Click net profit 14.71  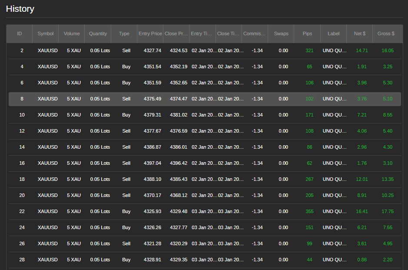tap(362, 50)
